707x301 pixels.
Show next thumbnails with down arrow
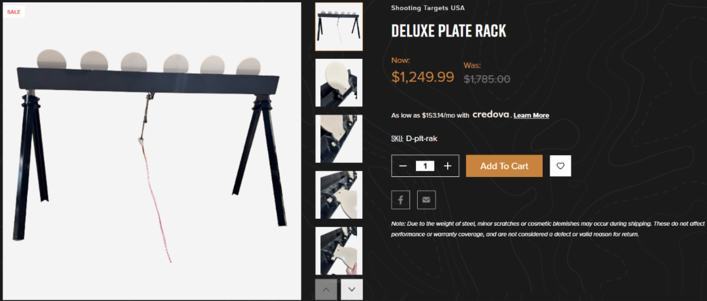[x=352, y=289]
